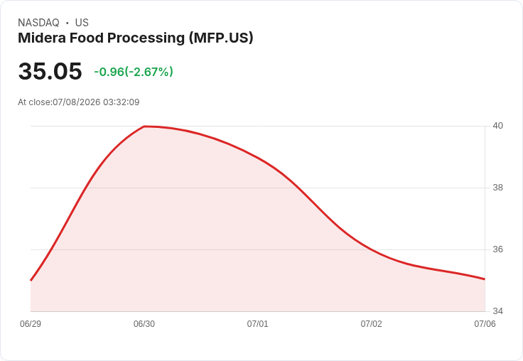Click the 36 price axis label
Image resolution: width=523 pixels, height=361 pixels.
[498, 249]
